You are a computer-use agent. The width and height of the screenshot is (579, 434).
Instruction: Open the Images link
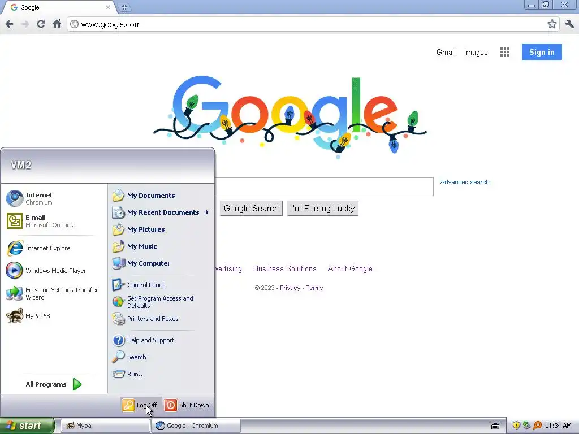pos(476,53)
